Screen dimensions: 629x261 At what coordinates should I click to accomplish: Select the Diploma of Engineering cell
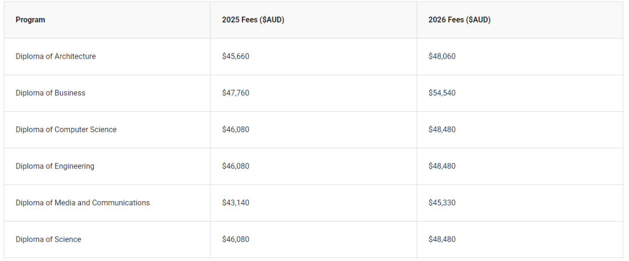point(55,166)
